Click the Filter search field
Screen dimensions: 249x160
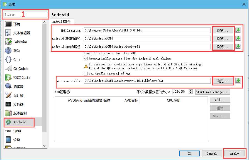pyautogui.click(x=25, y=14)
